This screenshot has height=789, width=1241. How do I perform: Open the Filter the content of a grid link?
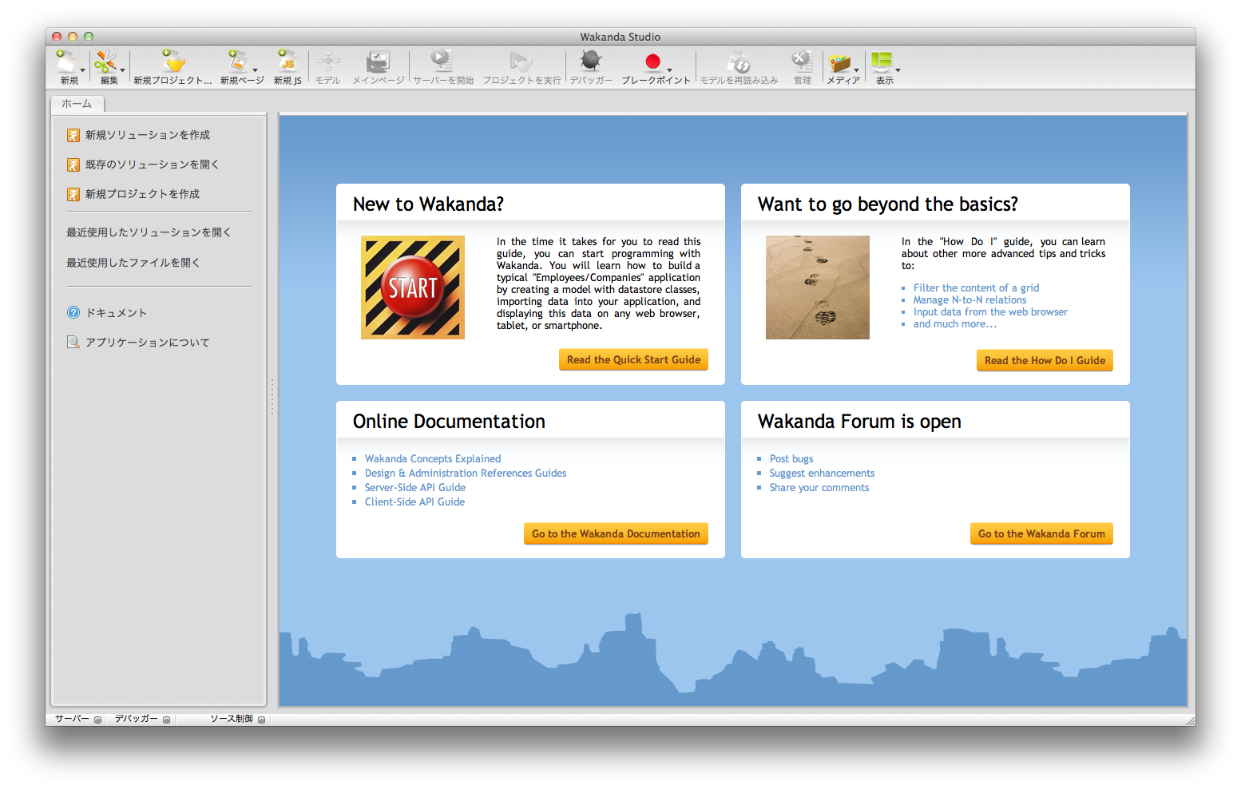[976, 288]
